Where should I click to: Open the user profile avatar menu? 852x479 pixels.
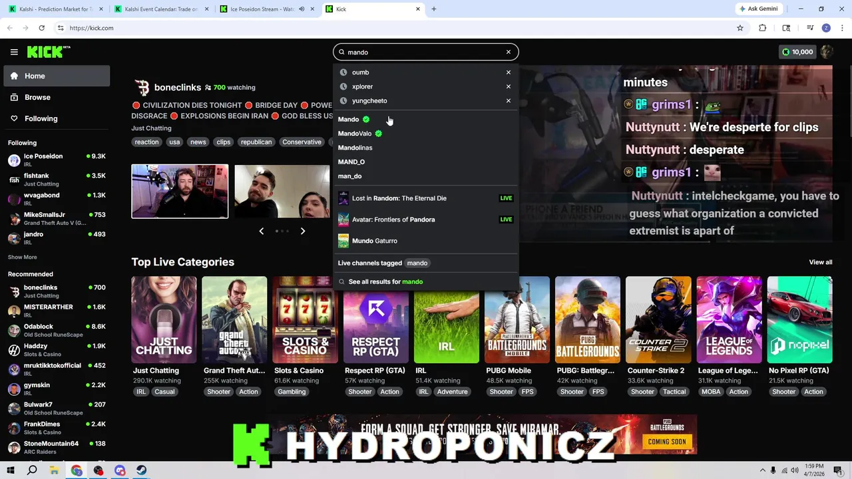(827, 52)
